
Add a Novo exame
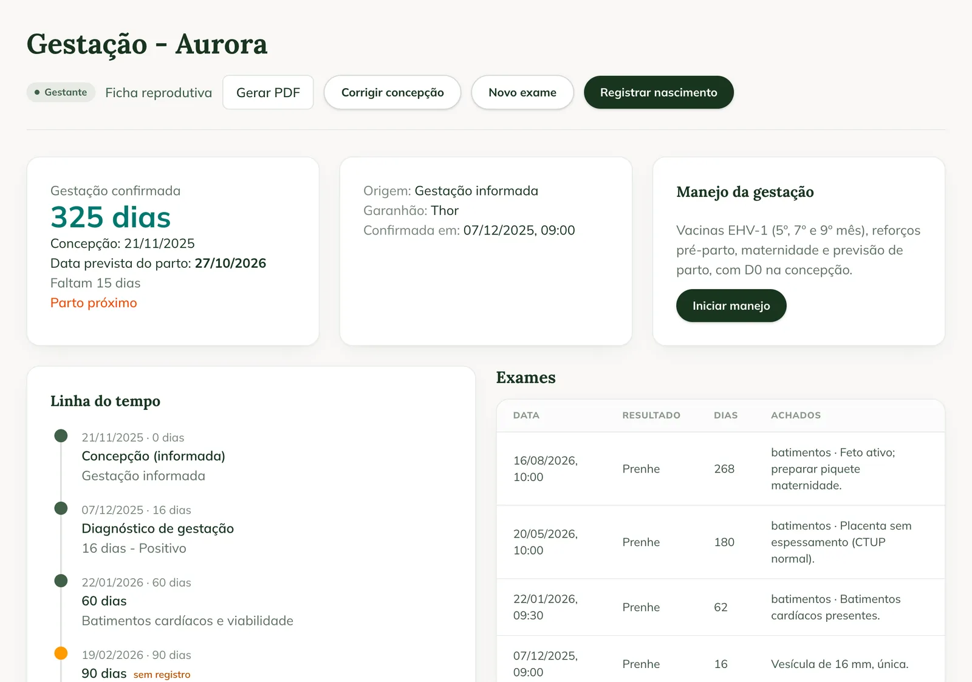[522, 92]
